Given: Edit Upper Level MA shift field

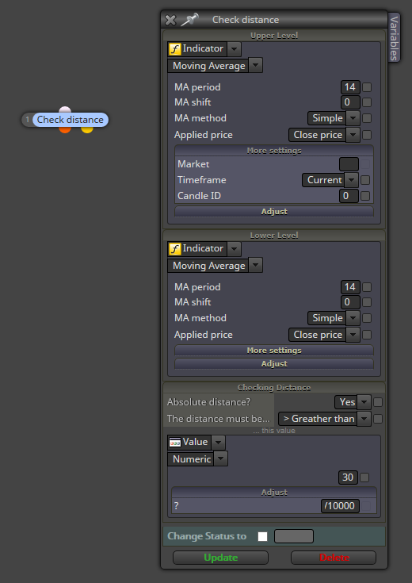Looking at the screenshot, I should tap(350, 102).
